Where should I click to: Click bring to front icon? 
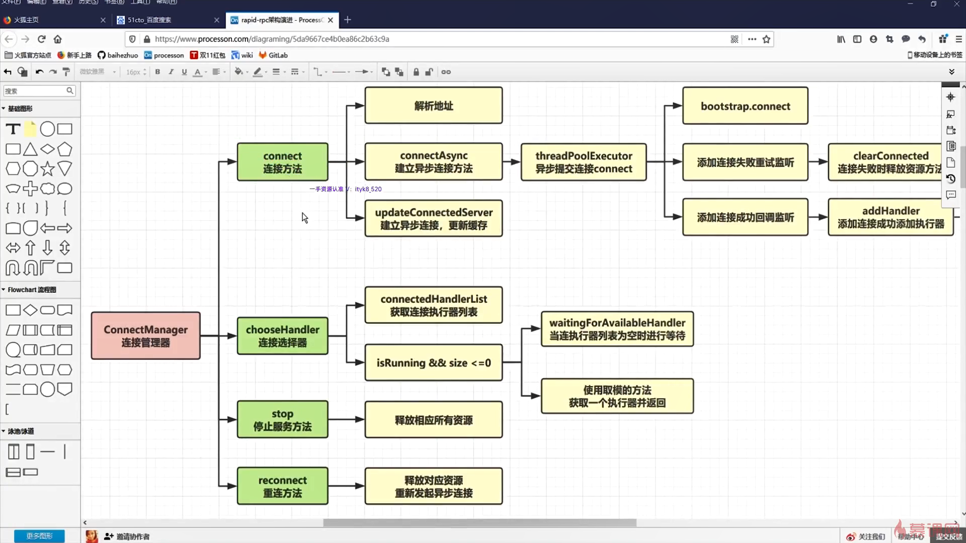pos(386,72)
